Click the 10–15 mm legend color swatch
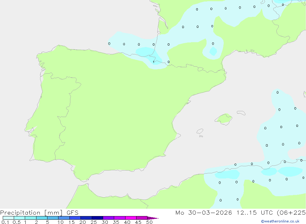The height and width of the screenshot is (224, 306). coord(64,218)
